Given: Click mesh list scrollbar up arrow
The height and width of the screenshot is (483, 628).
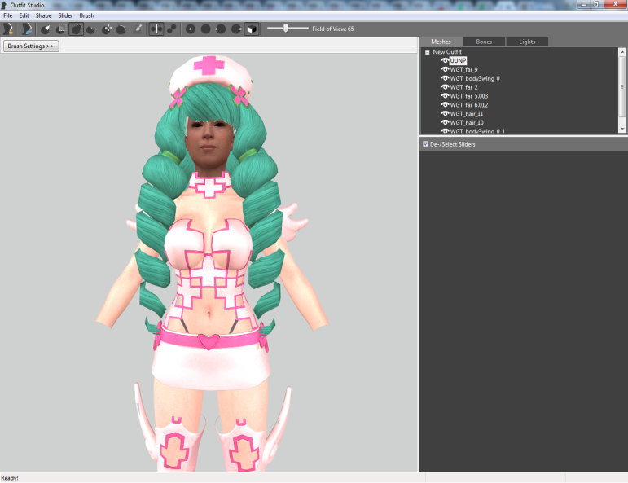Looking at the screenshot, I should coord(622,52).
